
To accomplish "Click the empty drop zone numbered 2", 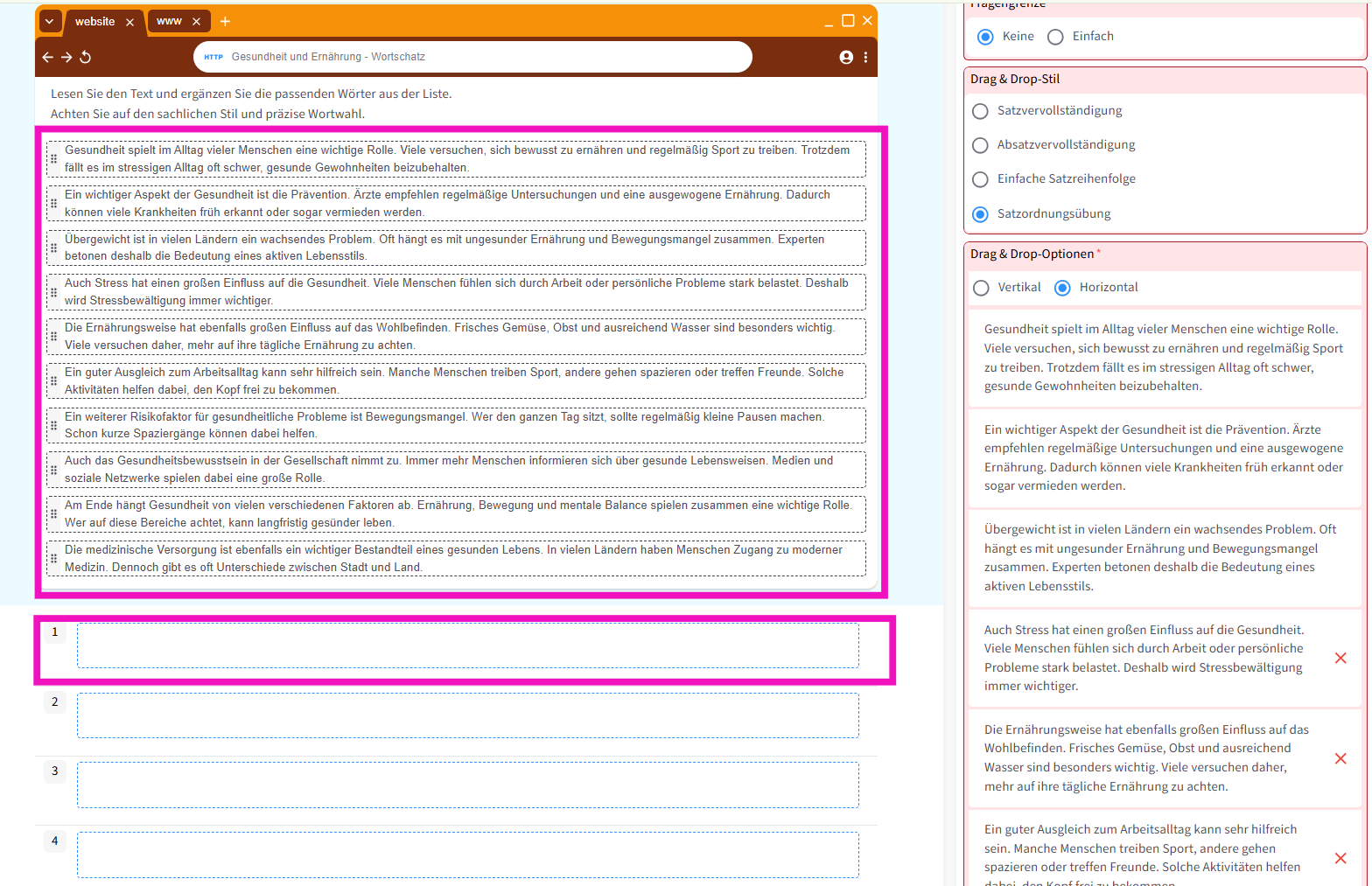I will [x=467, y=715].
